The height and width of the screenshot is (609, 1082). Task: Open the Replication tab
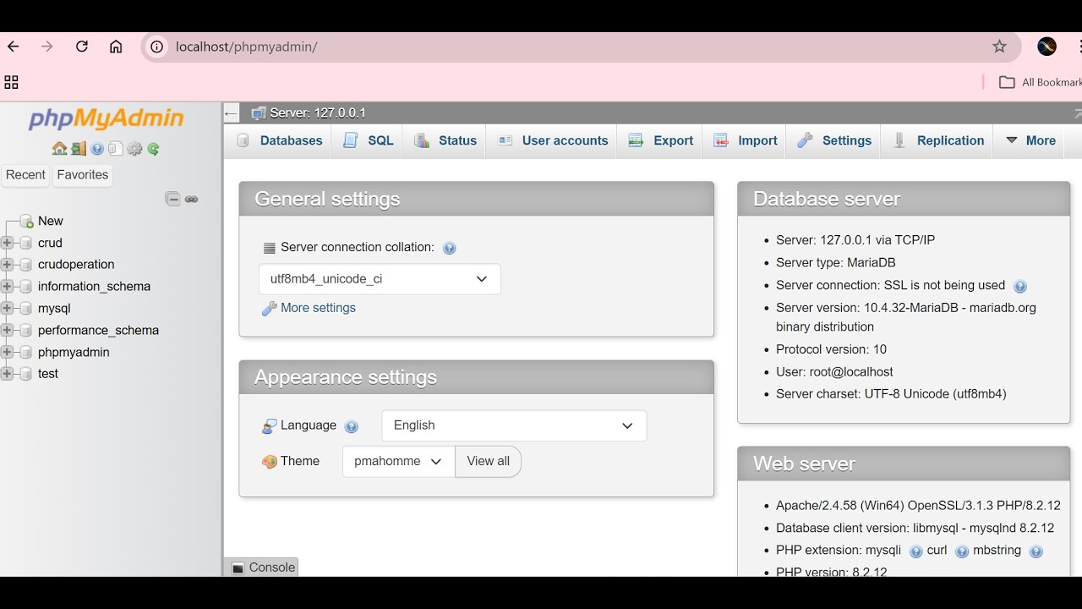pyautogui.click(x=937, y=140)
